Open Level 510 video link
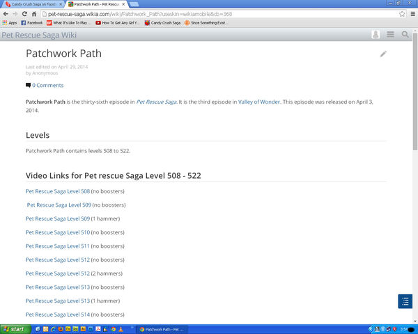 pos(58,232)
